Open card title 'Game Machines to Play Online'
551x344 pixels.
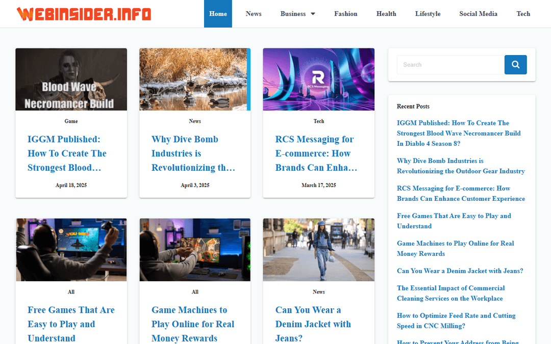[x=193, y=324]
